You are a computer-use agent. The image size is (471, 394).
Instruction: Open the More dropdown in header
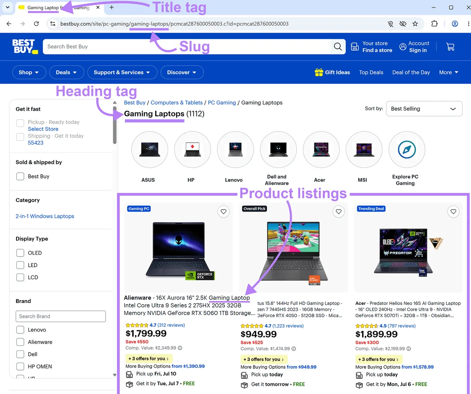click(449, 72)
